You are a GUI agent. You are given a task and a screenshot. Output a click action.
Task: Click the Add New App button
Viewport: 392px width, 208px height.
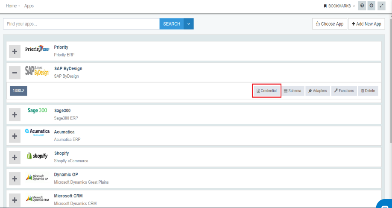click(366, 24)
